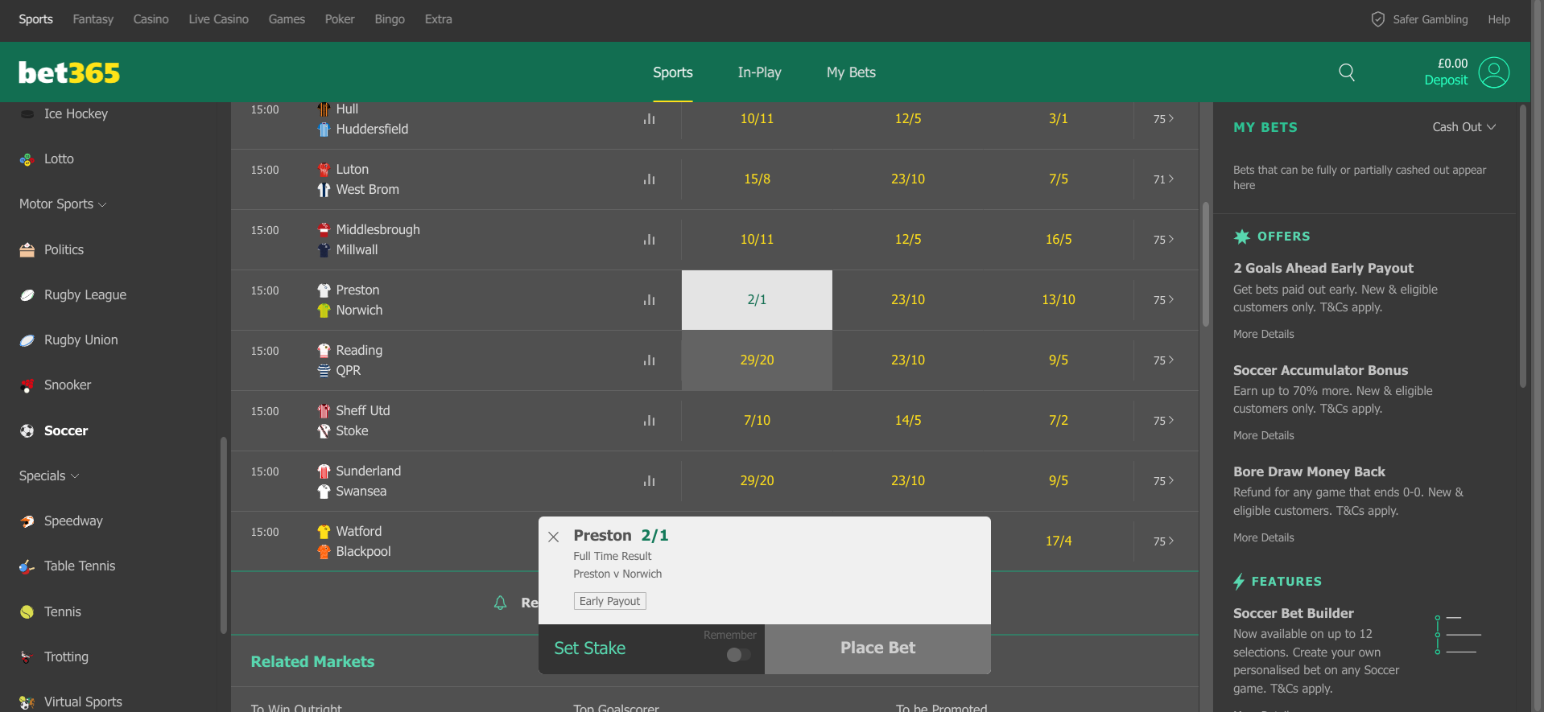The height and width of the screenshot is (712, 1544).
Task: Click the notification bell icon
Action: pyautogui.click(x=500, y=603)
